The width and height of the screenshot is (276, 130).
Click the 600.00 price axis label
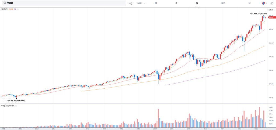click(x=271, y=29)
